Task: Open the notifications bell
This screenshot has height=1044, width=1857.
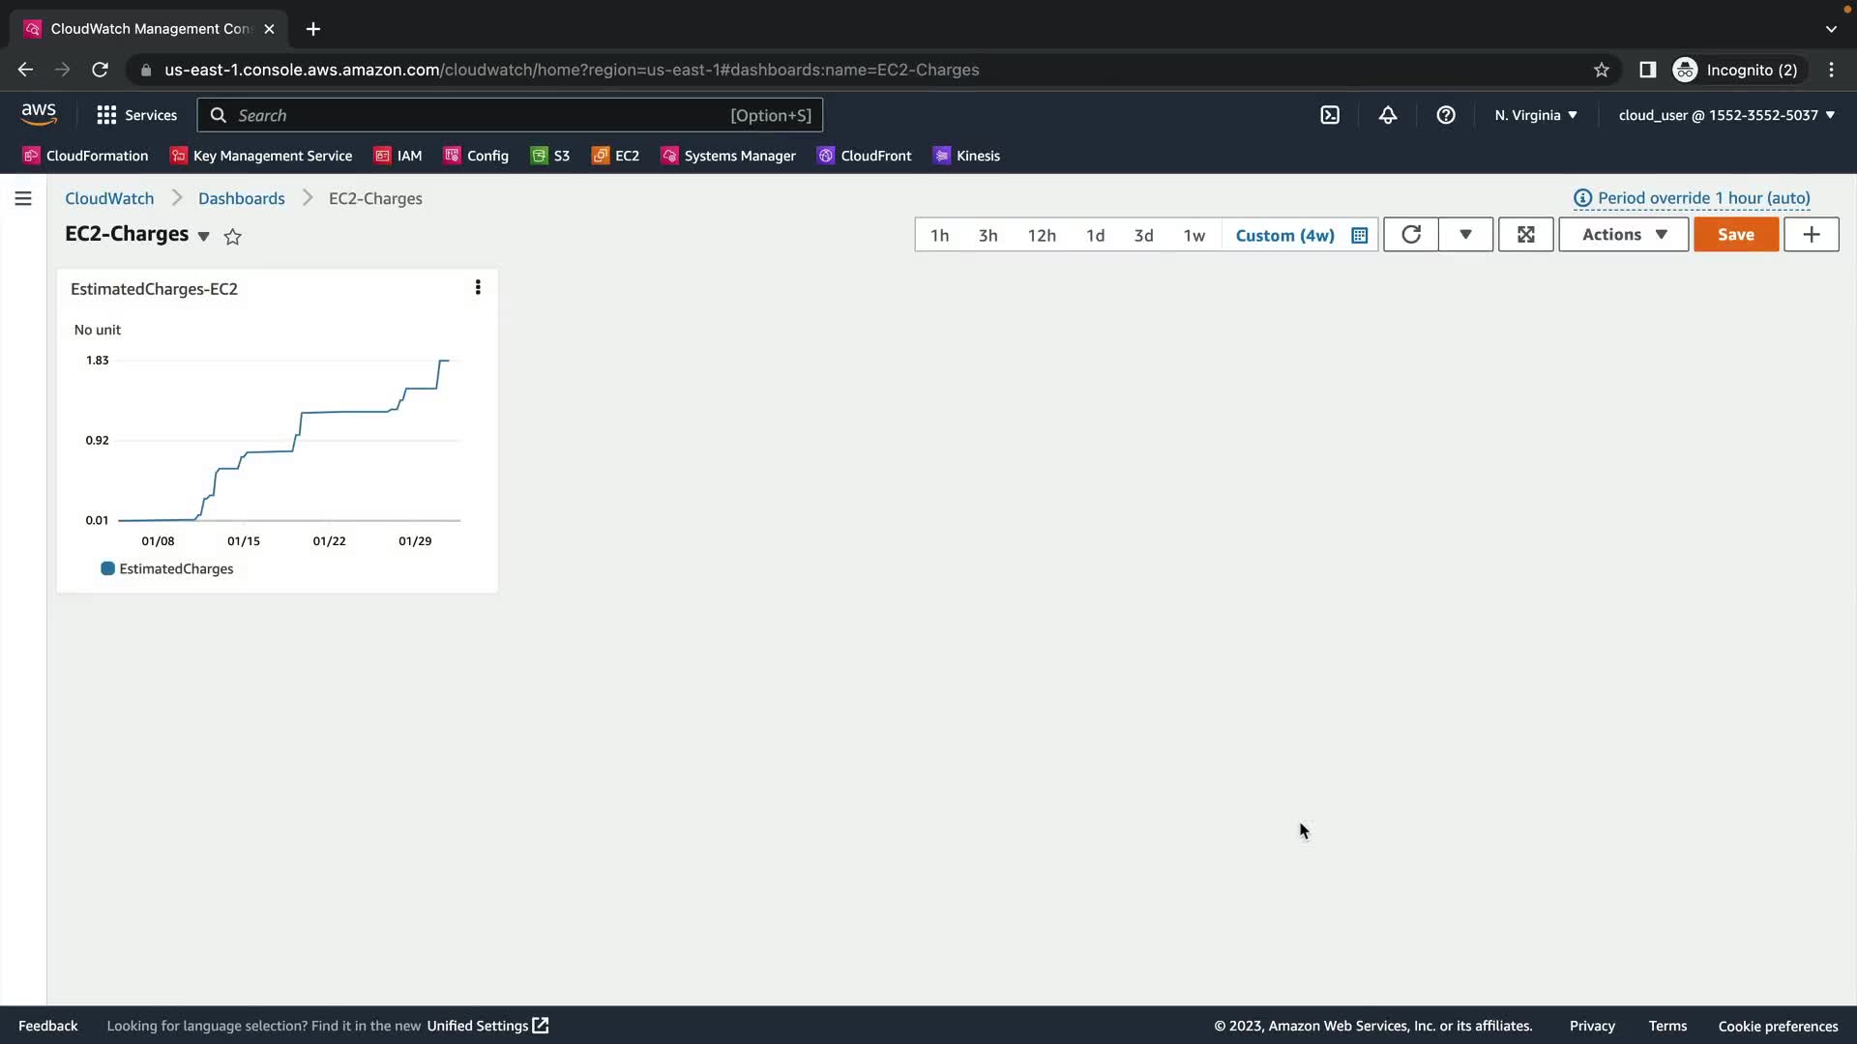Action: tap(1388, 115)
